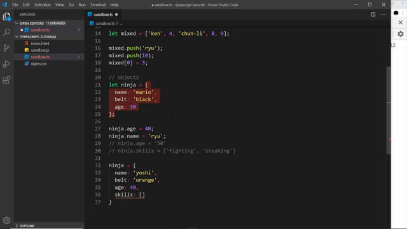Select sandbox.ts in the project tree
The width and height of the screenshot is (407, 229).
40,57
